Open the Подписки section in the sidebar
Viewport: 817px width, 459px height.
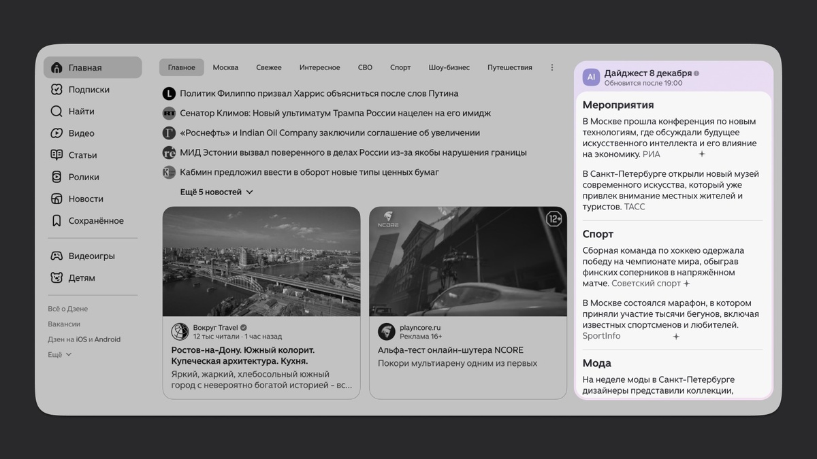click(57, 89)
